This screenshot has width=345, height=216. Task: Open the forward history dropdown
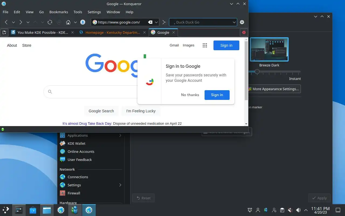tap(28, 22)
